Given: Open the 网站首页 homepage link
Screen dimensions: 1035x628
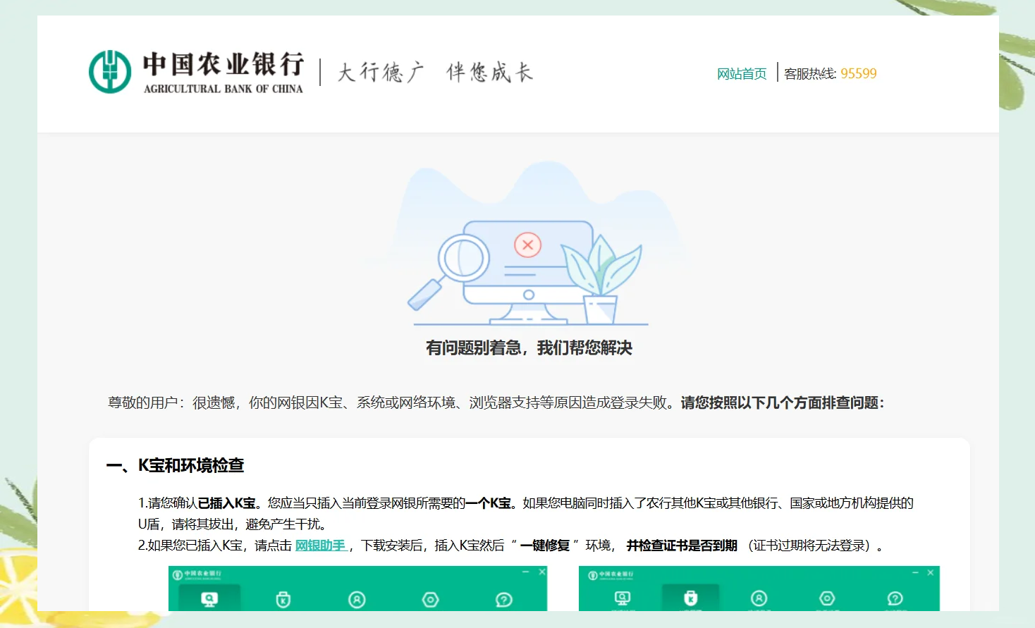Looking at the screenshot, I should click(x=741, y=74).
